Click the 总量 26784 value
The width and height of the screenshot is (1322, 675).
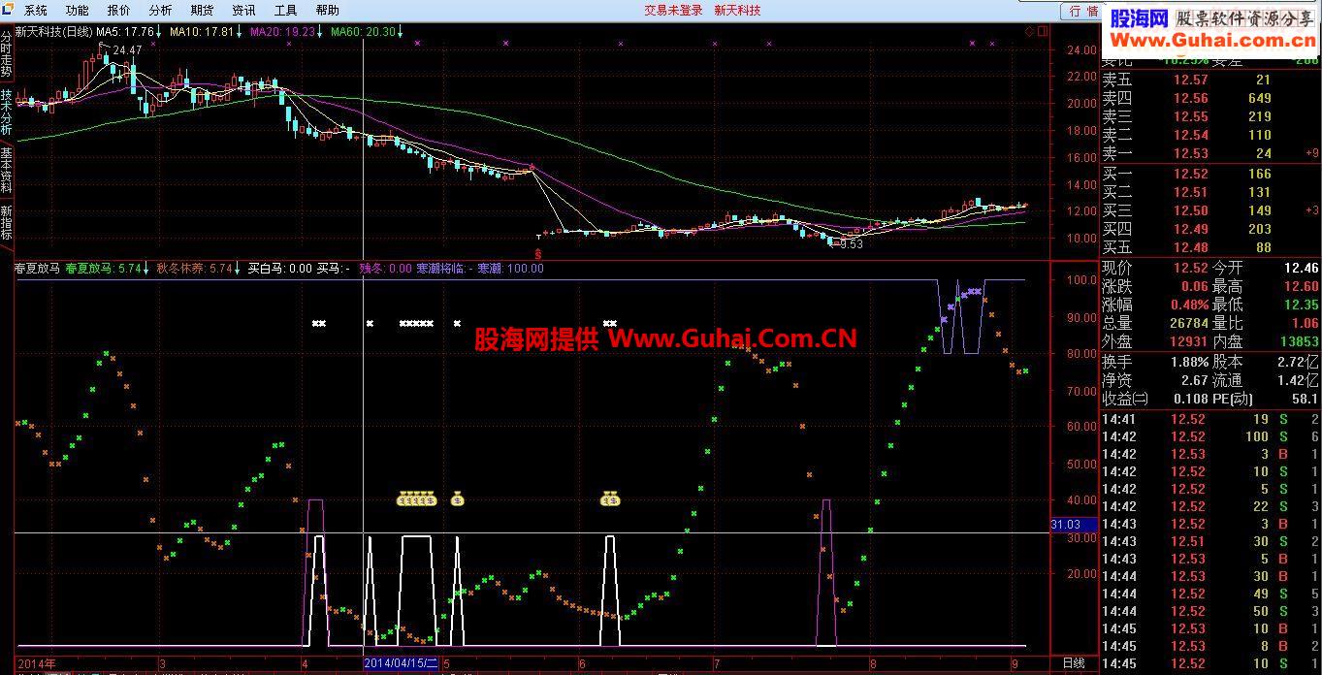pos(1189,323)
